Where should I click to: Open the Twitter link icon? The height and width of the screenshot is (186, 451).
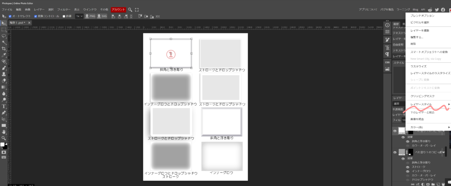[437, 9]
